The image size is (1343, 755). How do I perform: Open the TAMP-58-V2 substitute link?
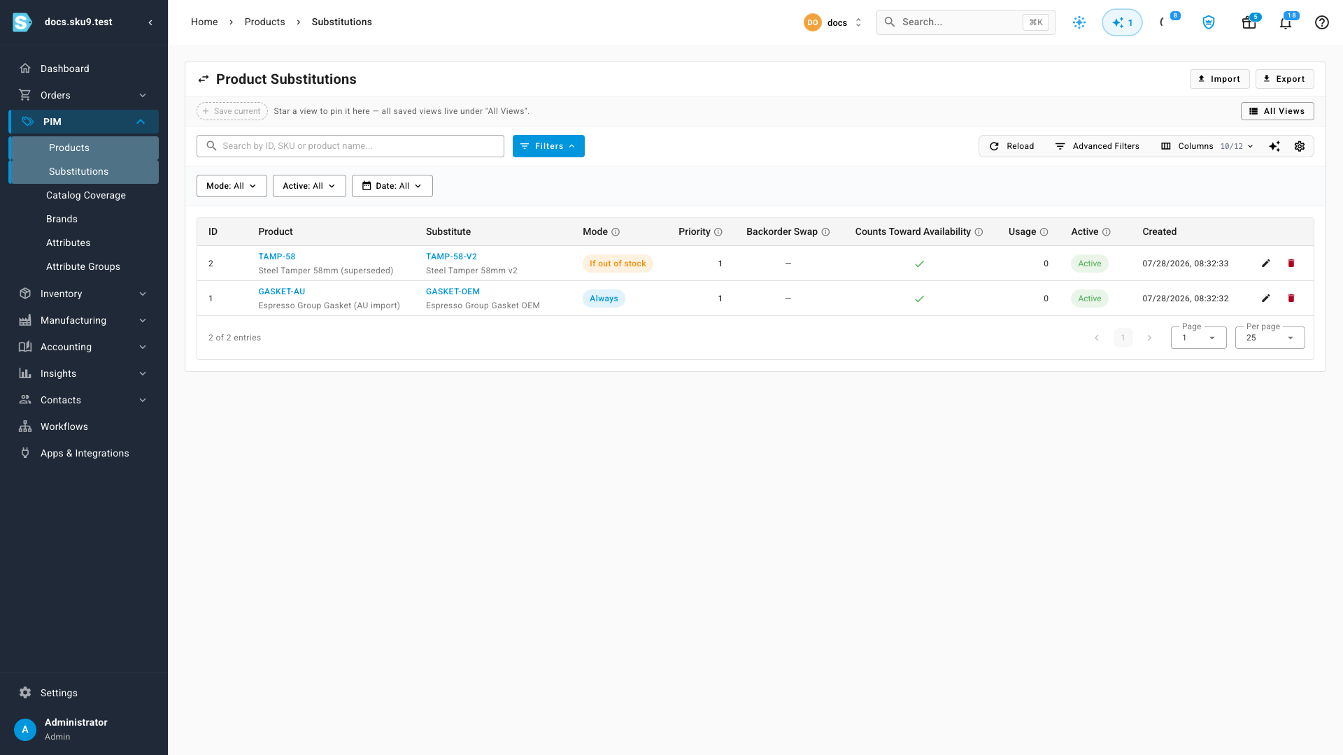coord(451,257)
